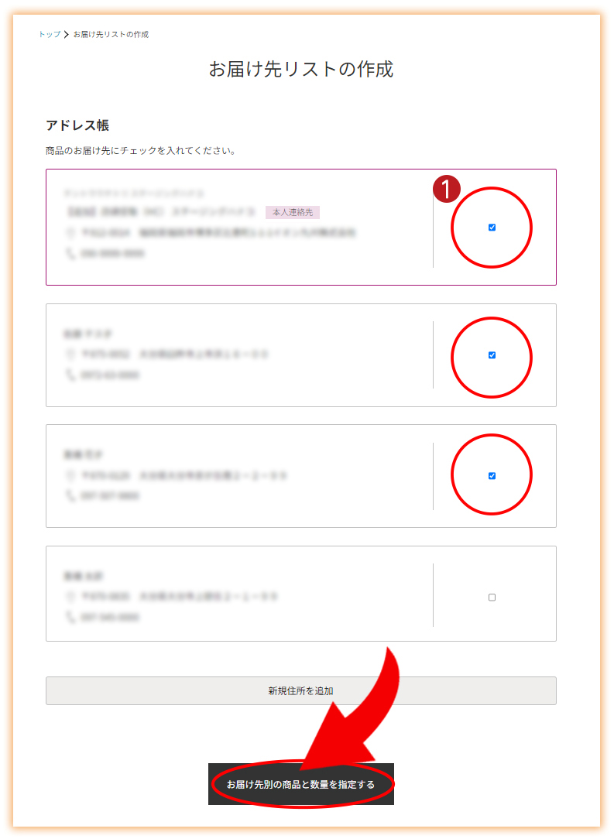Select the location pin icon in the second address card

pyautogui.click(x=70, y=354)
